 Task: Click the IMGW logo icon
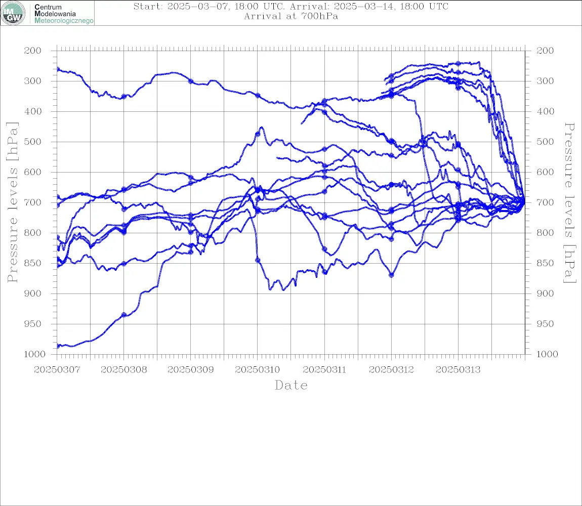[13, 13]
